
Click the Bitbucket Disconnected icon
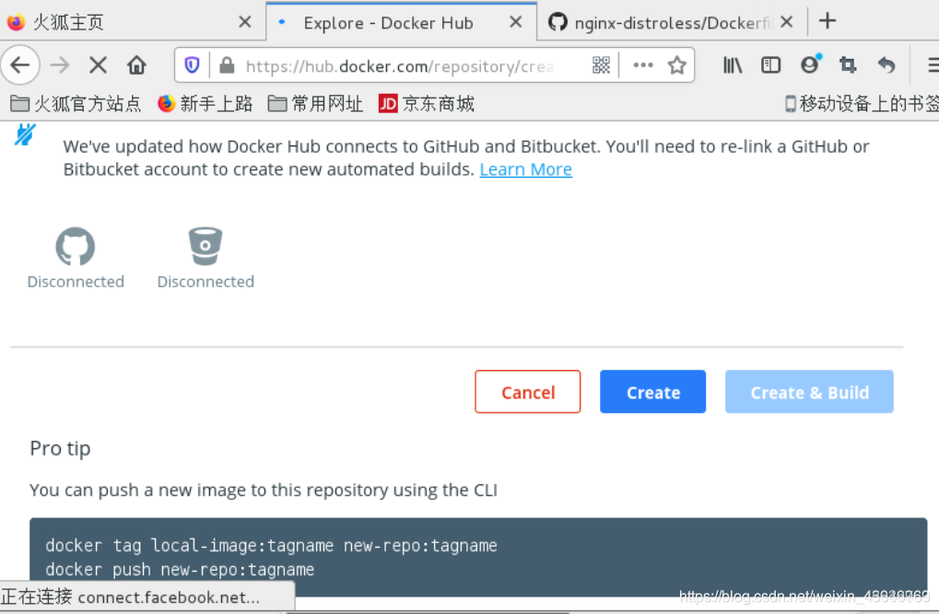(205, 246)
